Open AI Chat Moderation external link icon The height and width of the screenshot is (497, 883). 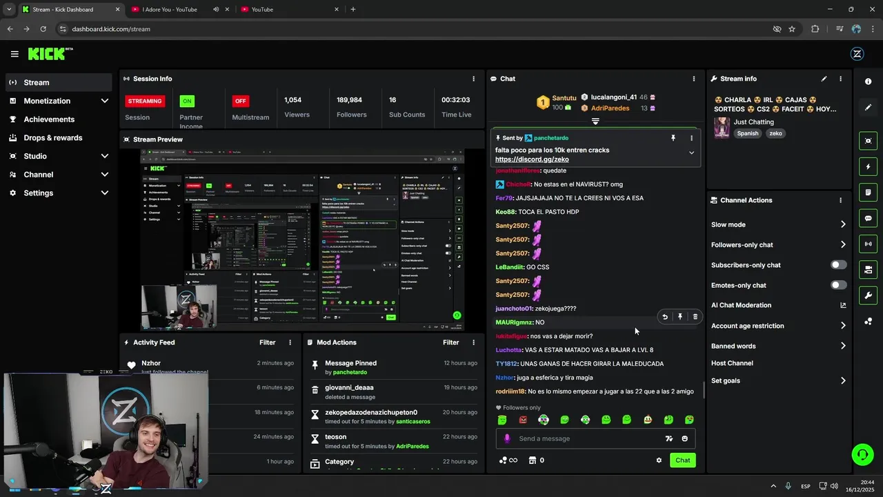[843, 305]
